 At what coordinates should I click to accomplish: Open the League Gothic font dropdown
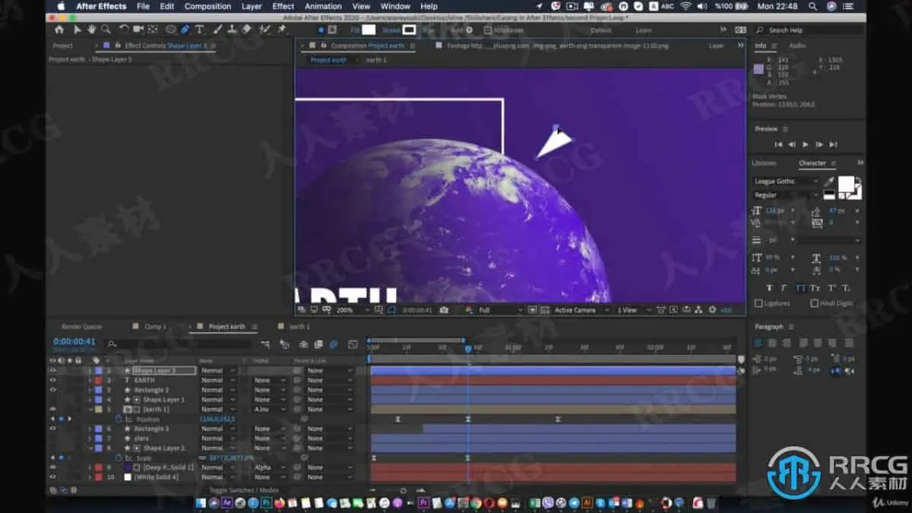coord(786,182)
